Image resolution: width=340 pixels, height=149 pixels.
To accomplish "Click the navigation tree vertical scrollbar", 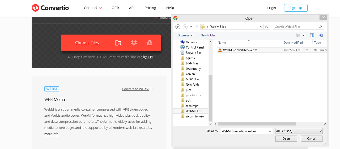I will (210, 98).
